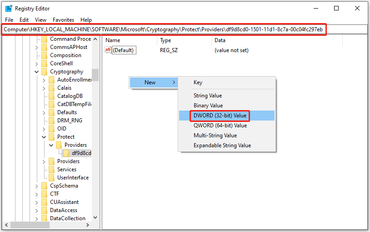The image size is (370, 232).
Task: Open the View menu
Action: click(x=40, y=20)
